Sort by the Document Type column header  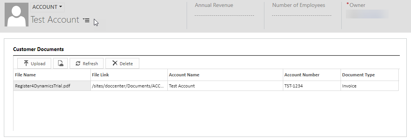pyautogui.click(x=369, y=75)
